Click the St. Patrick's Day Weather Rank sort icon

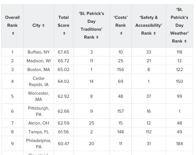click(x=185, y=41)
